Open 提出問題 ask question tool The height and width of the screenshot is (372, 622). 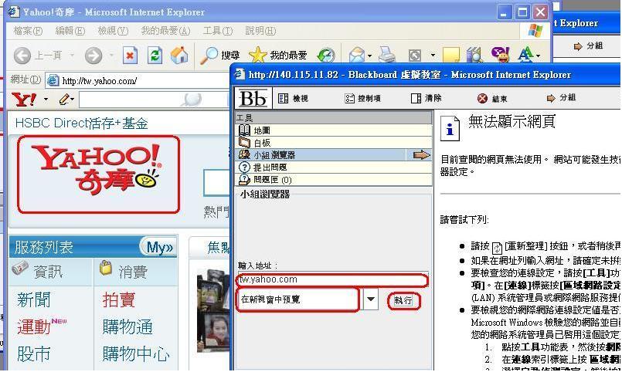270,167
